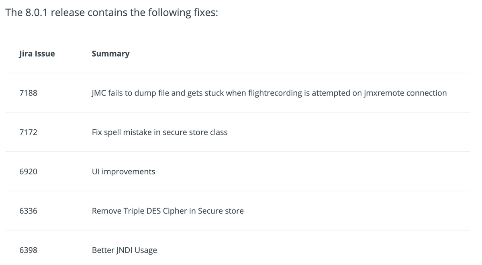Select issue number 6920

[28, 171]
